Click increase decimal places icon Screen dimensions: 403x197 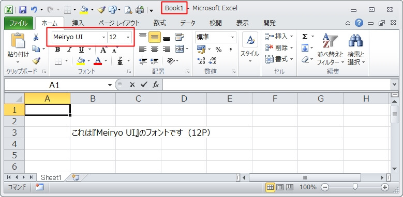201,61
